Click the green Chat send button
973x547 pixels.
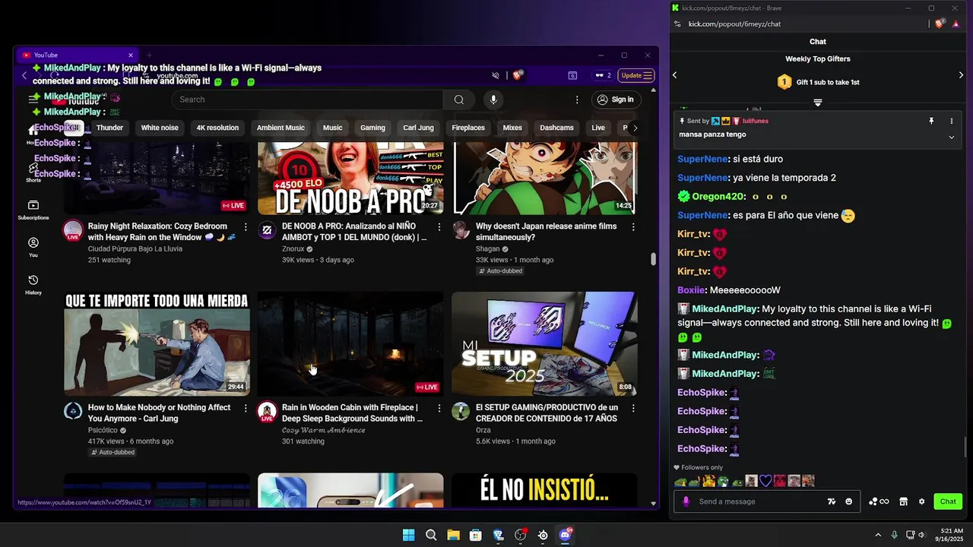tap(948, 501)
